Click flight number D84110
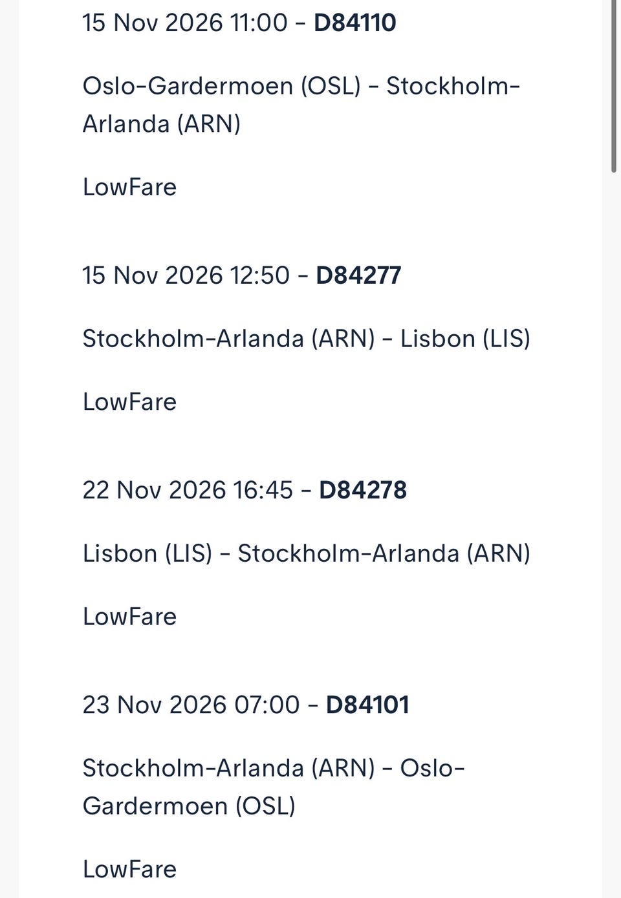Screen dimensions: 621x898 354,23
